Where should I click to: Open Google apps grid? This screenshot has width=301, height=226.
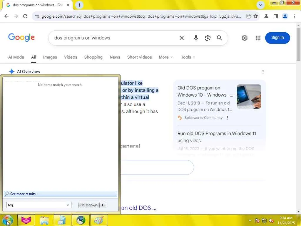pos(258,38)
